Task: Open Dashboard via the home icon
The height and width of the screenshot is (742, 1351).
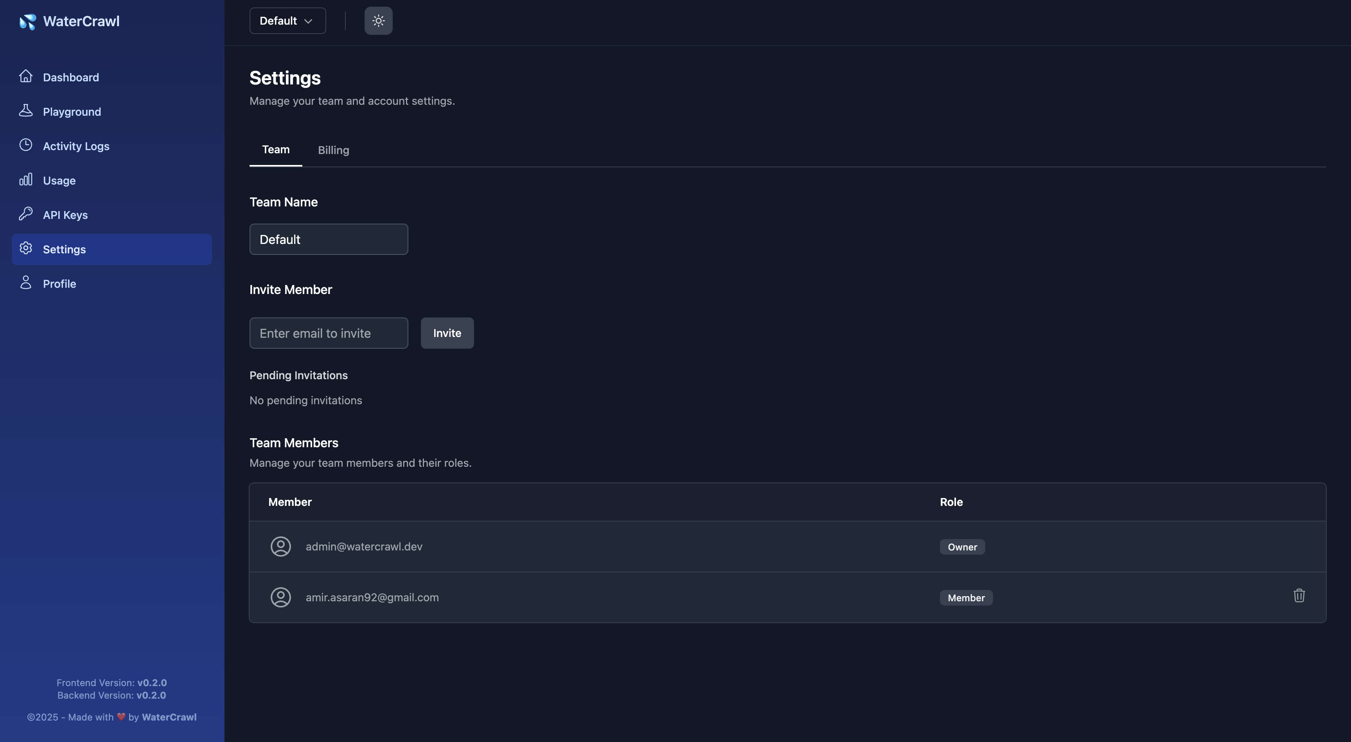Action: tap(26, 77)
